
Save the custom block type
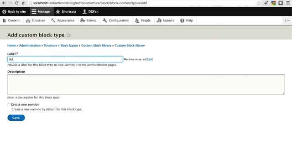(16, 118)
